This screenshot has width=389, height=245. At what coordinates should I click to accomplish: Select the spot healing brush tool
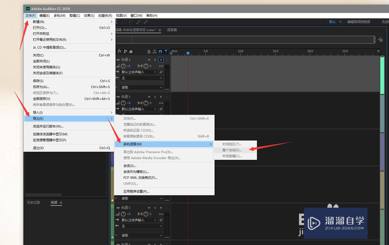point(146,22)
